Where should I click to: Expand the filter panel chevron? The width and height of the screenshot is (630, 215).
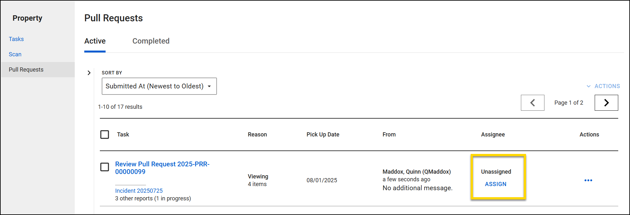[89, 73]
